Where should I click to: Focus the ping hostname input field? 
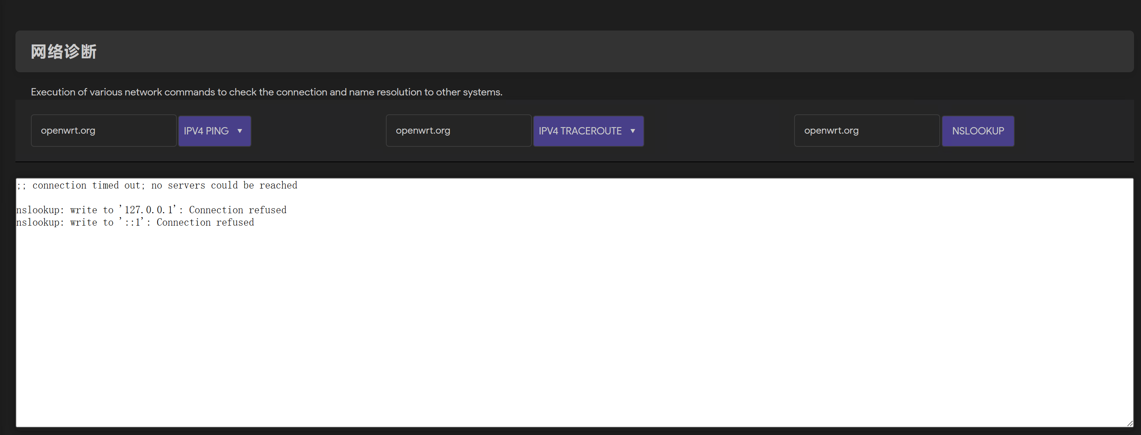[x=104, y=131]
